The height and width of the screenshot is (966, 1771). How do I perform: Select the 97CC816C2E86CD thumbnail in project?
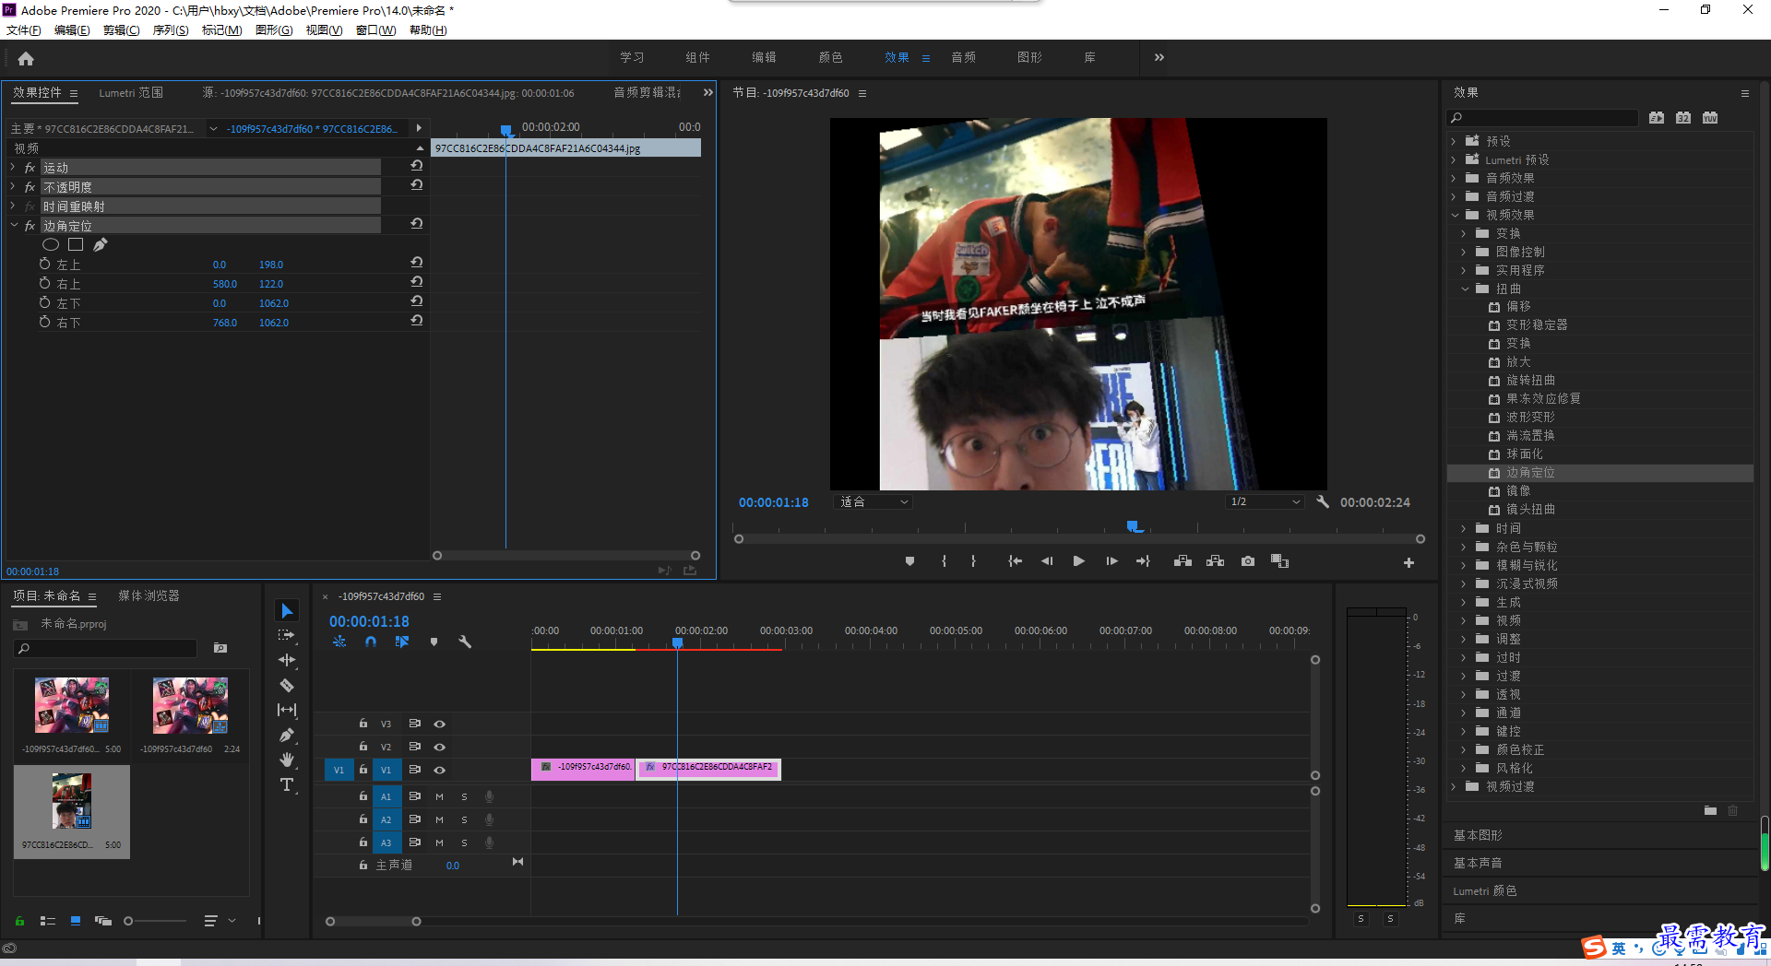point(72,811)
